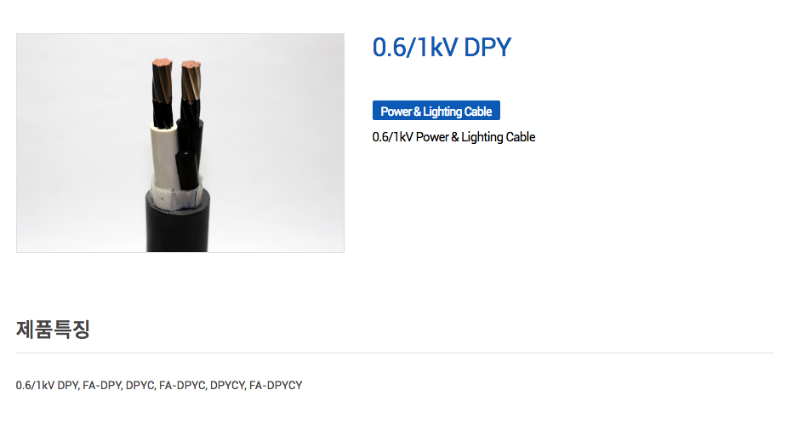Screen dimensions: 798x436
Task: Click the divider line below 제품특징
Action: [x=395, y=353]
